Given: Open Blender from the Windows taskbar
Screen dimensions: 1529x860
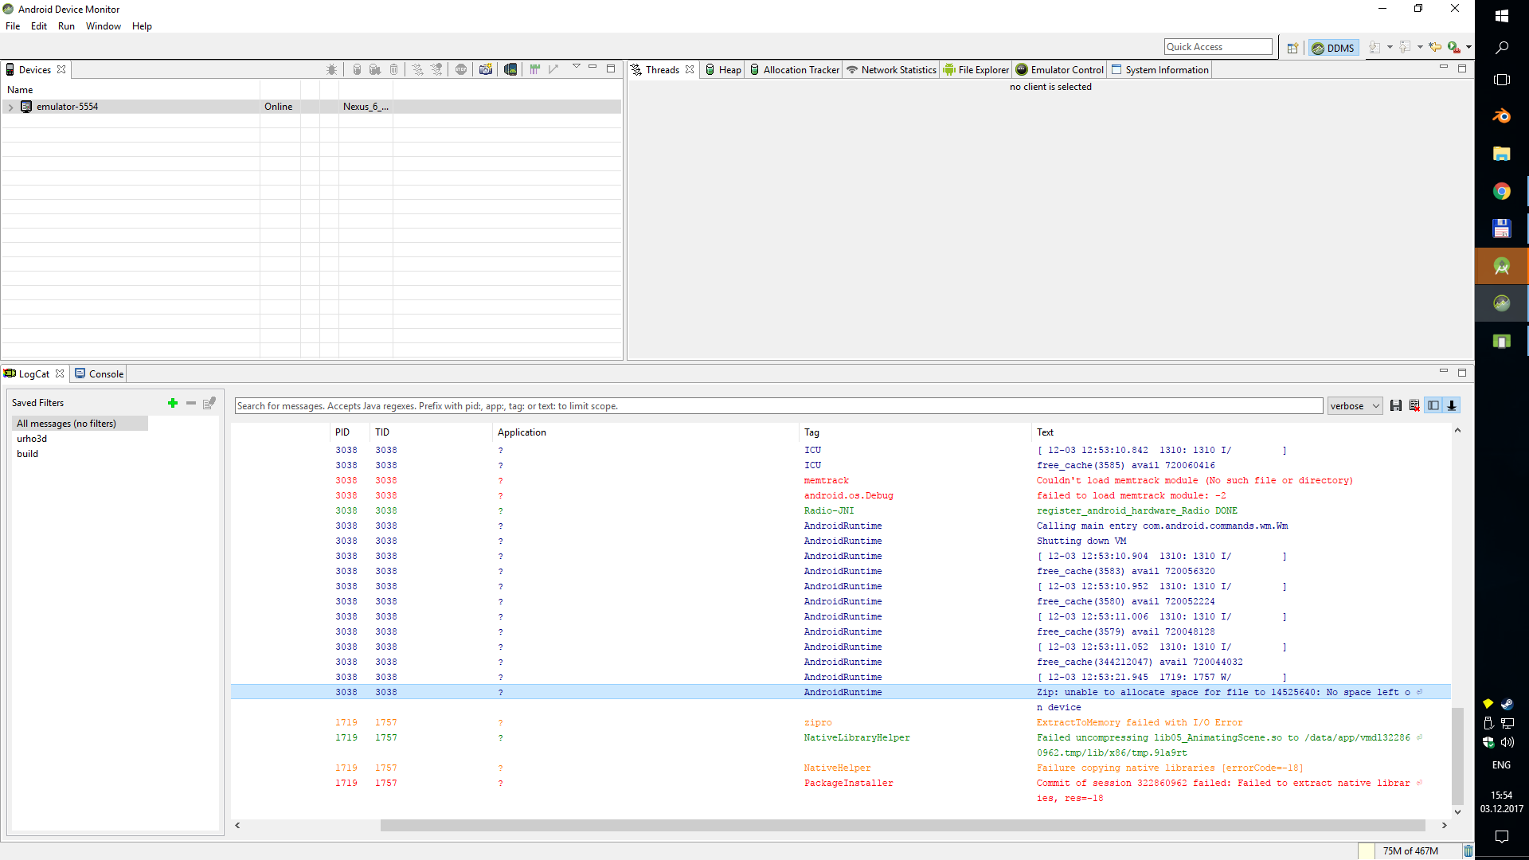Looking at the screenshot, I should coord(1501,116).
